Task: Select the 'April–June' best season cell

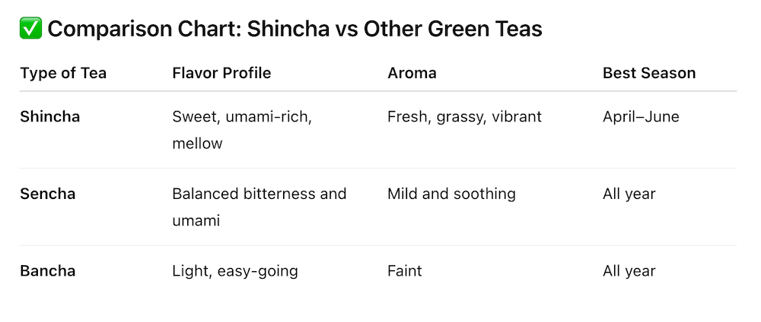Action: pos(641,117)
